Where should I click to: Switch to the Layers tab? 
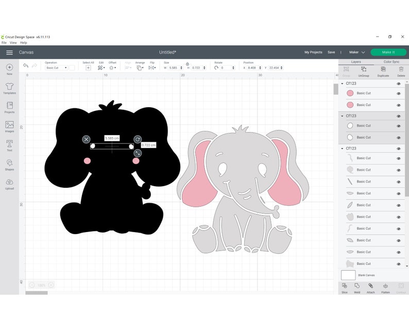pyautogui.click(x=356, y=62)
